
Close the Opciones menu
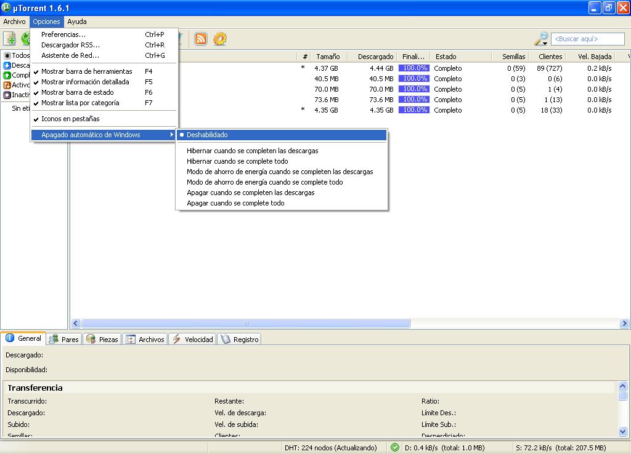[46, 22]
